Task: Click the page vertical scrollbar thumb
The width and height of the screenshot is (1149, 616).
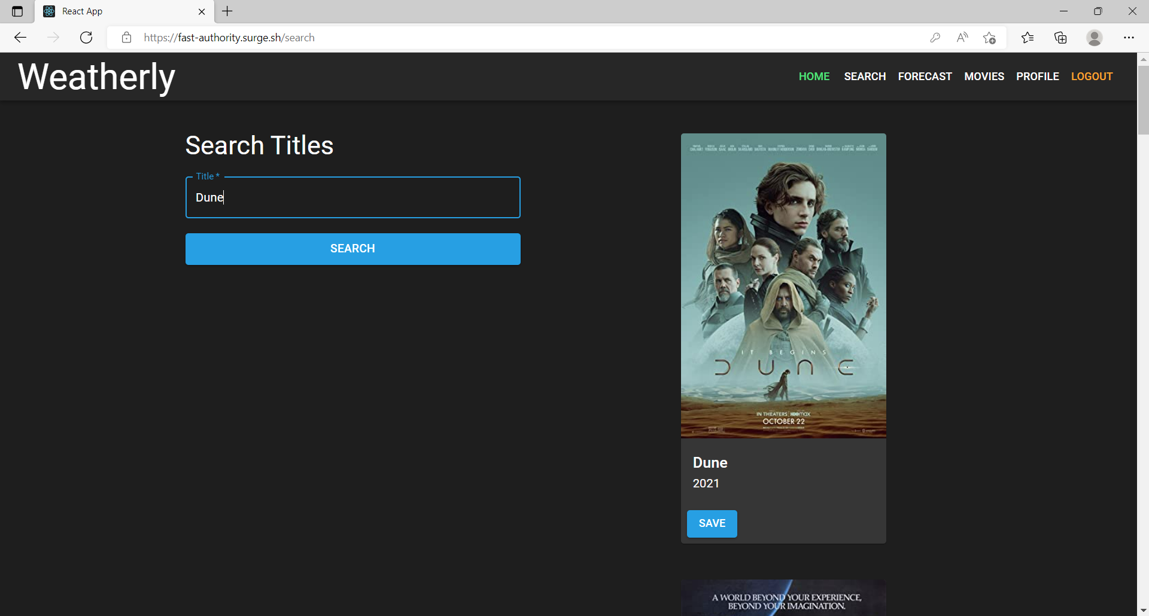Action: click(x=1143, y=100)
